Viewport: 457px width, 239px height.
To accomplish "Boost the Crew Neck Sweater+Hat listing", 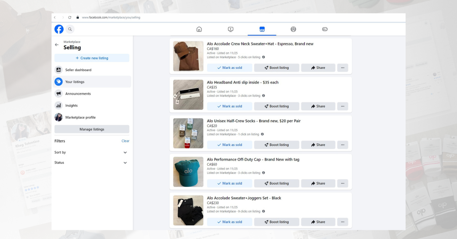I will click(276, 68).
